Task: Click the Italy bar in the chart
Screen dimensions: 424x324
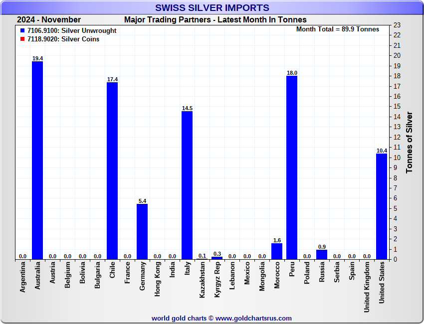Action: pos(187,185)
